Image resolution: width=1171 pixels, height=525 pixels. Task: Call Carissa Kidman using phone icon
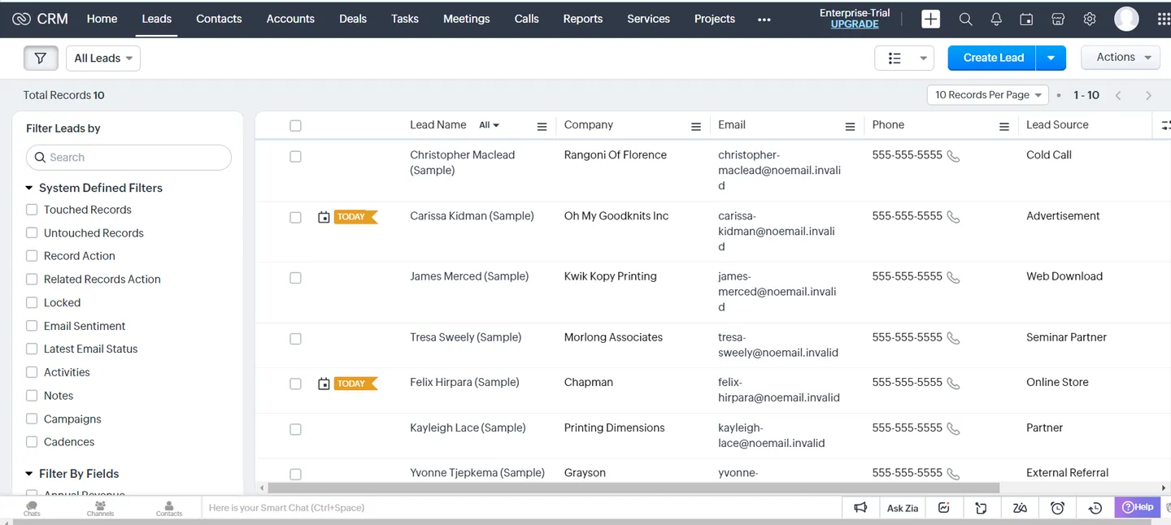[x=953, y=217]
